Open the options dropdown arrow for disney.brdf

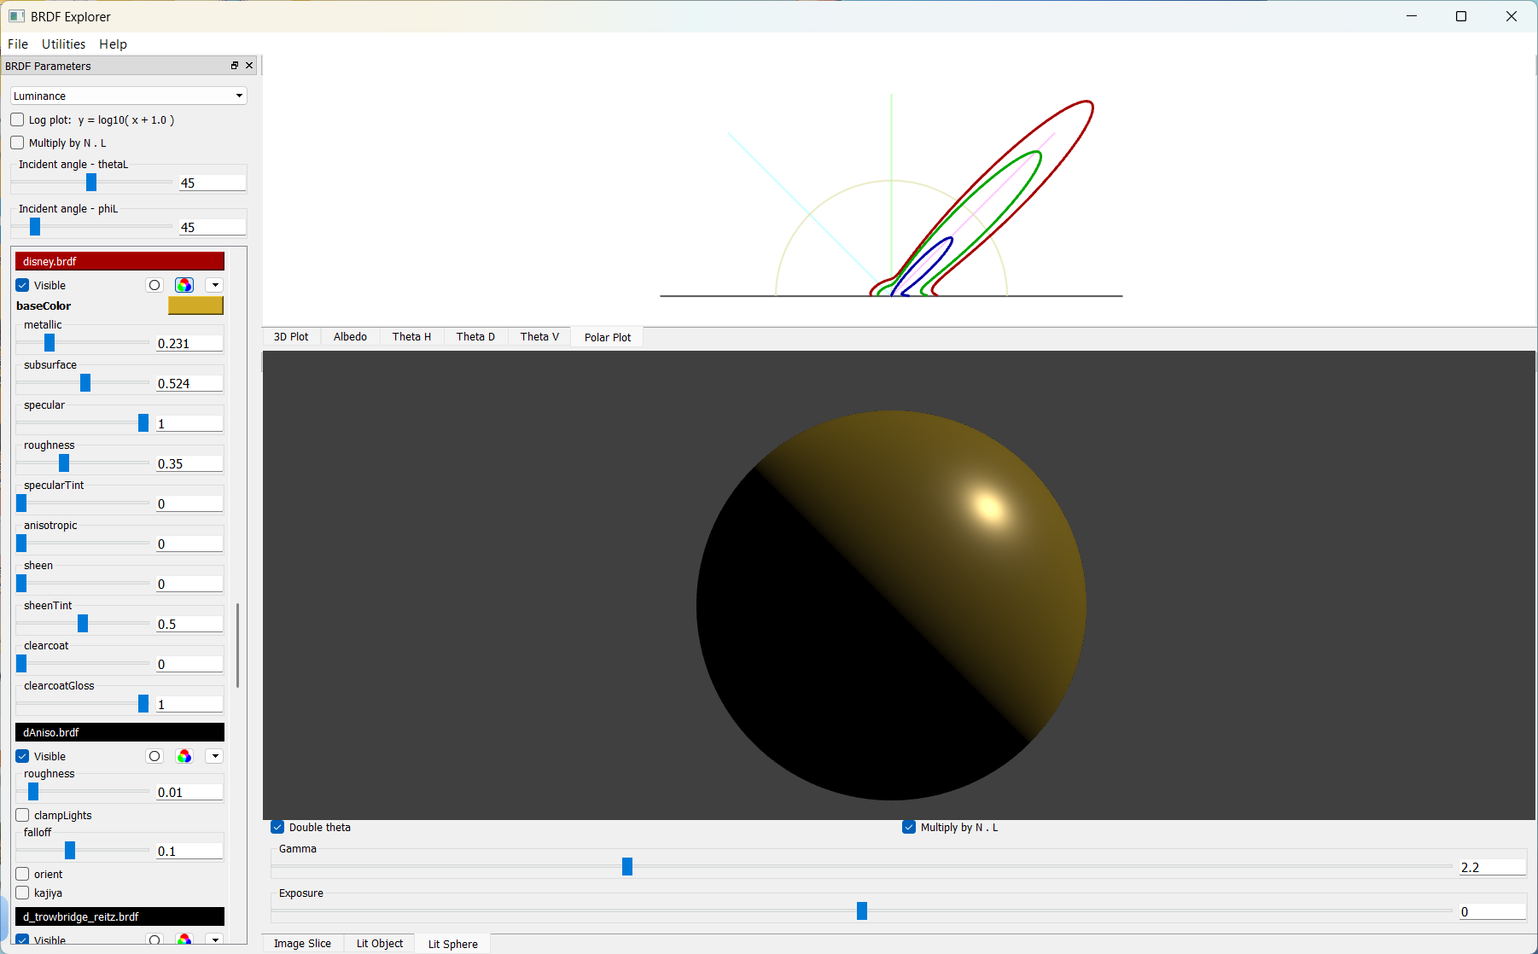215,285
